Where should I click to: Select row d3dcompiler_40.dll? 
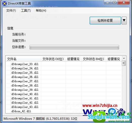pyautogui.click(x=64, y=94)
